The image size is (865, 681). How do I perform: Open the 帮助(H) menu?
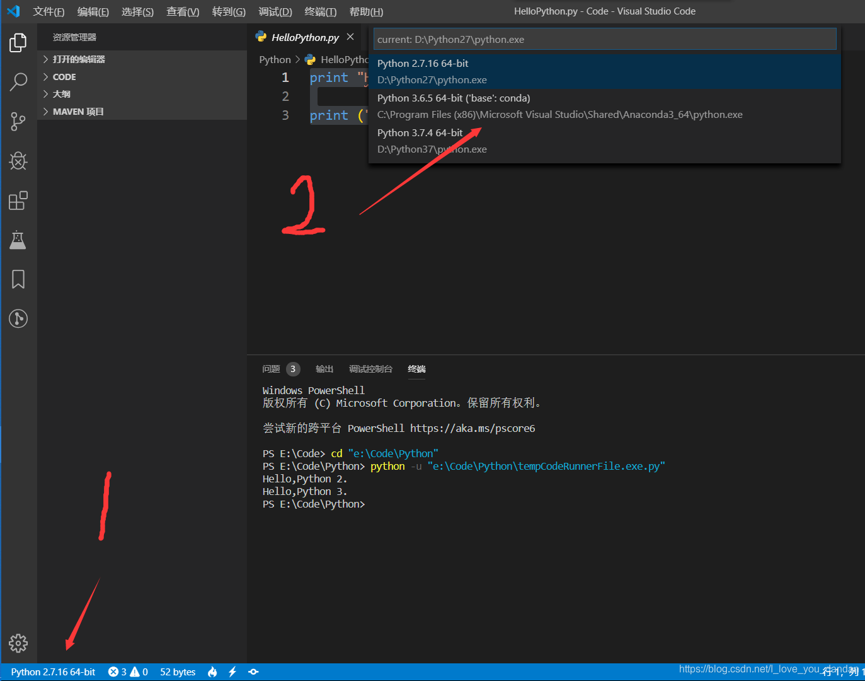tap(366, 11)
